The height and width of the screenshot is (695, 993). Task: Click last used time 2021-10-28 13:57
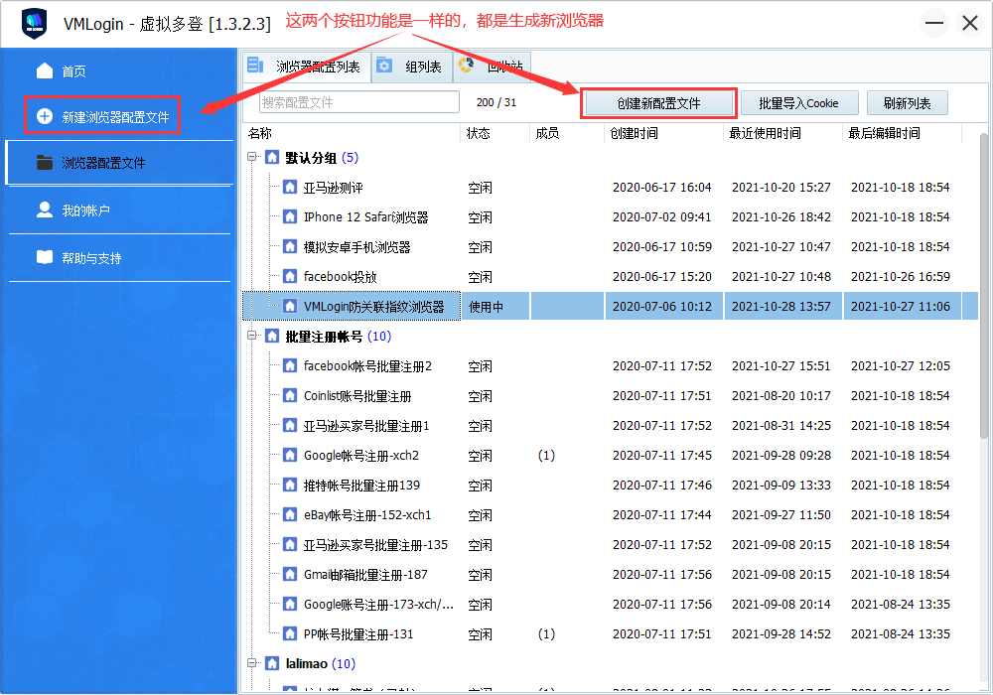click(x=780, y=307)
